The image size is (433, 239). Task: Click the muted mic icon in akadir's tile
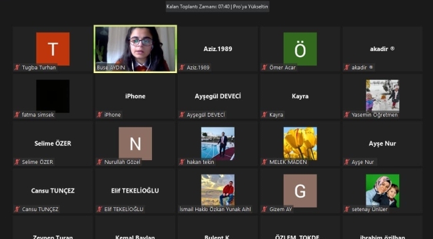[346, 68]
